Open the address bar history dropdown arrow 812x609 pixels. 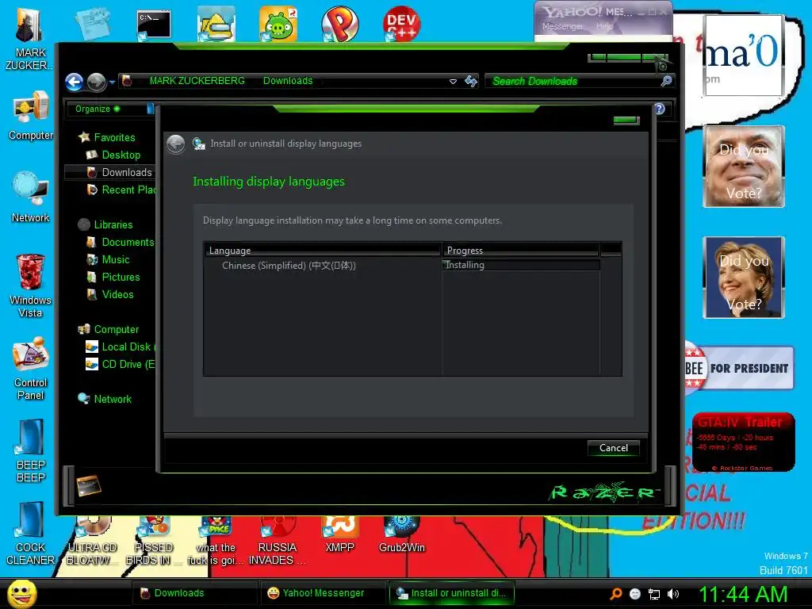coord(453,82)
